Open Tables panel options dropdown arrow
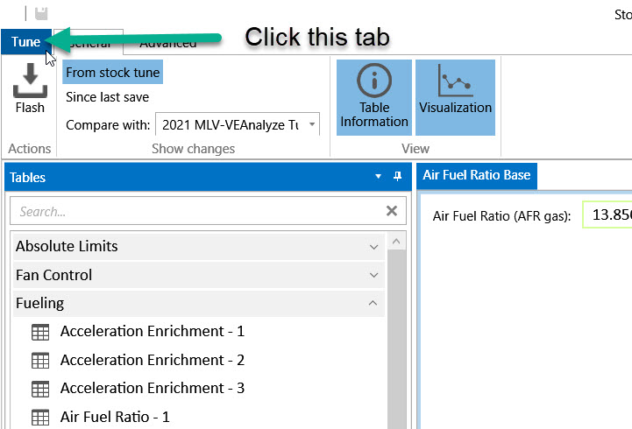The width and height of the screenshot is (632, 429). coord(379,177)
